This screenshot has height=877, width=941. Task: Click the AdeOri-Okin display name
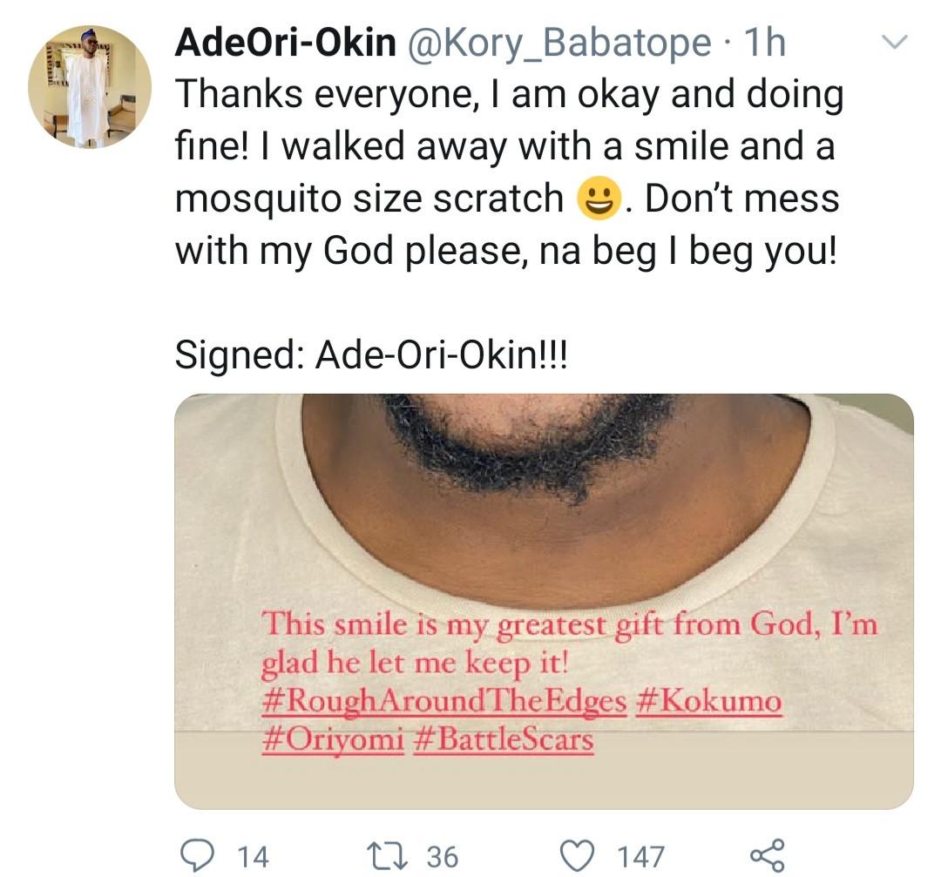click(285, 43)
